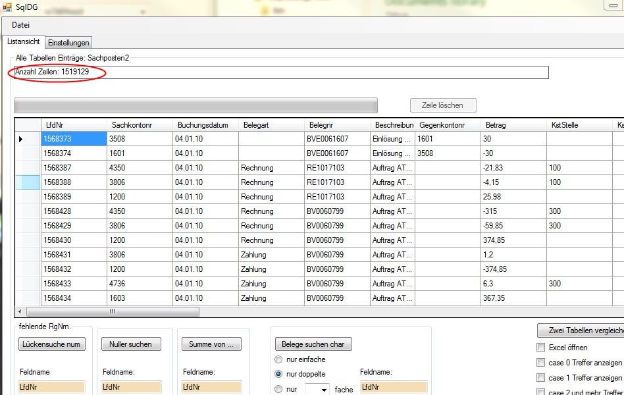Click Belegnr cell in row 1568387
Viewport: 624px width, 395px height.
[337, 168]
